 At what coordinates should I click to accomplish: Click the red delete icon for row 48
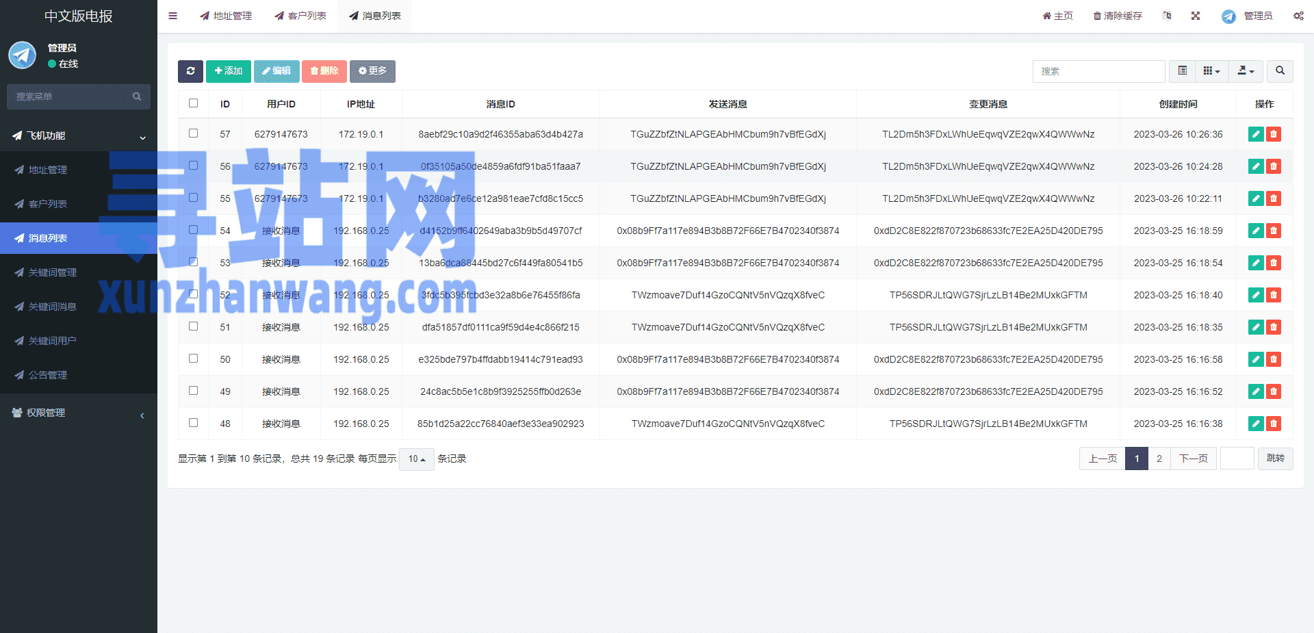pos(1274,424)
